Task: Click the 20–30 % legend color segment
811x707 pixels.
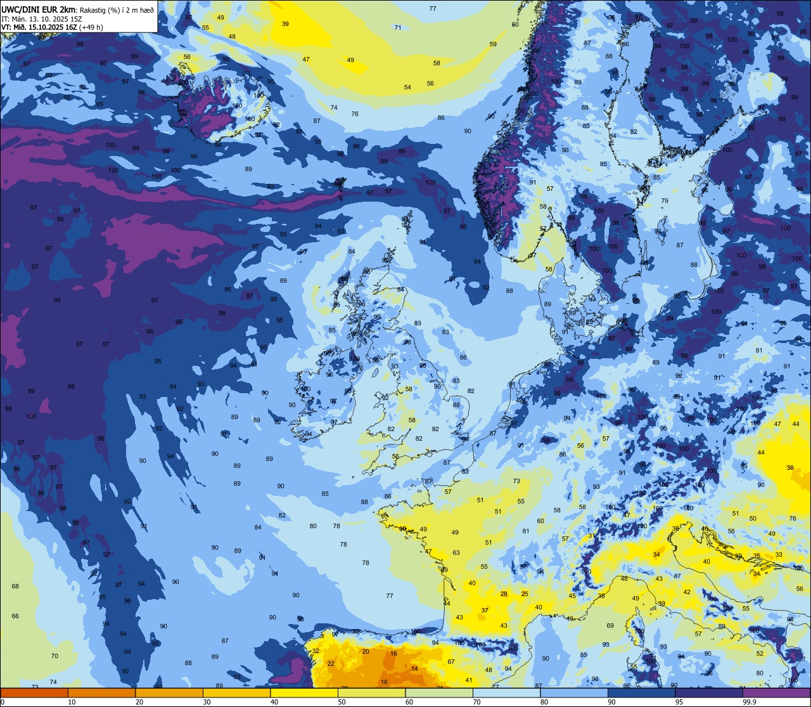Action: pos(169,692)
